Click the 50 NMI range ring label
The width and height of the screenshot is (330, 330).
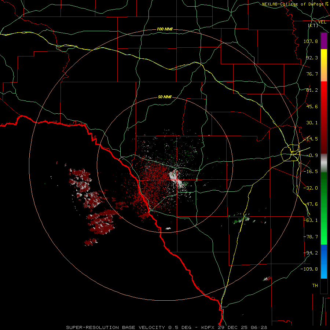coord(165,97)
